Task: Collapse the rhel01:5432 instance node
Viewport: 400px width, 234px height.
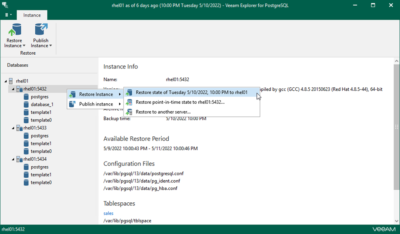Action: coord(13,89)
